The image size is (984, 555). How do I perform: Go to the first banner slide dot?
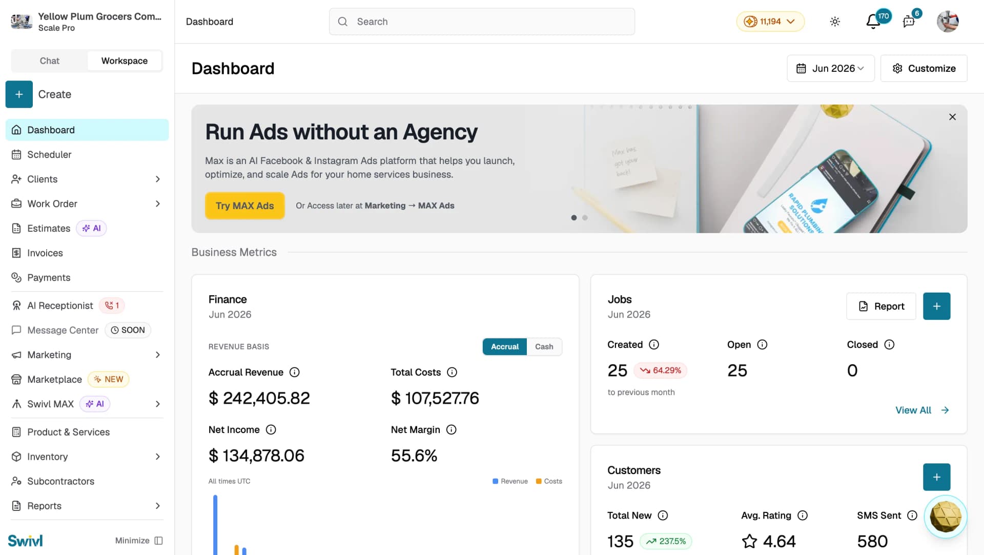tap(573, 218)
